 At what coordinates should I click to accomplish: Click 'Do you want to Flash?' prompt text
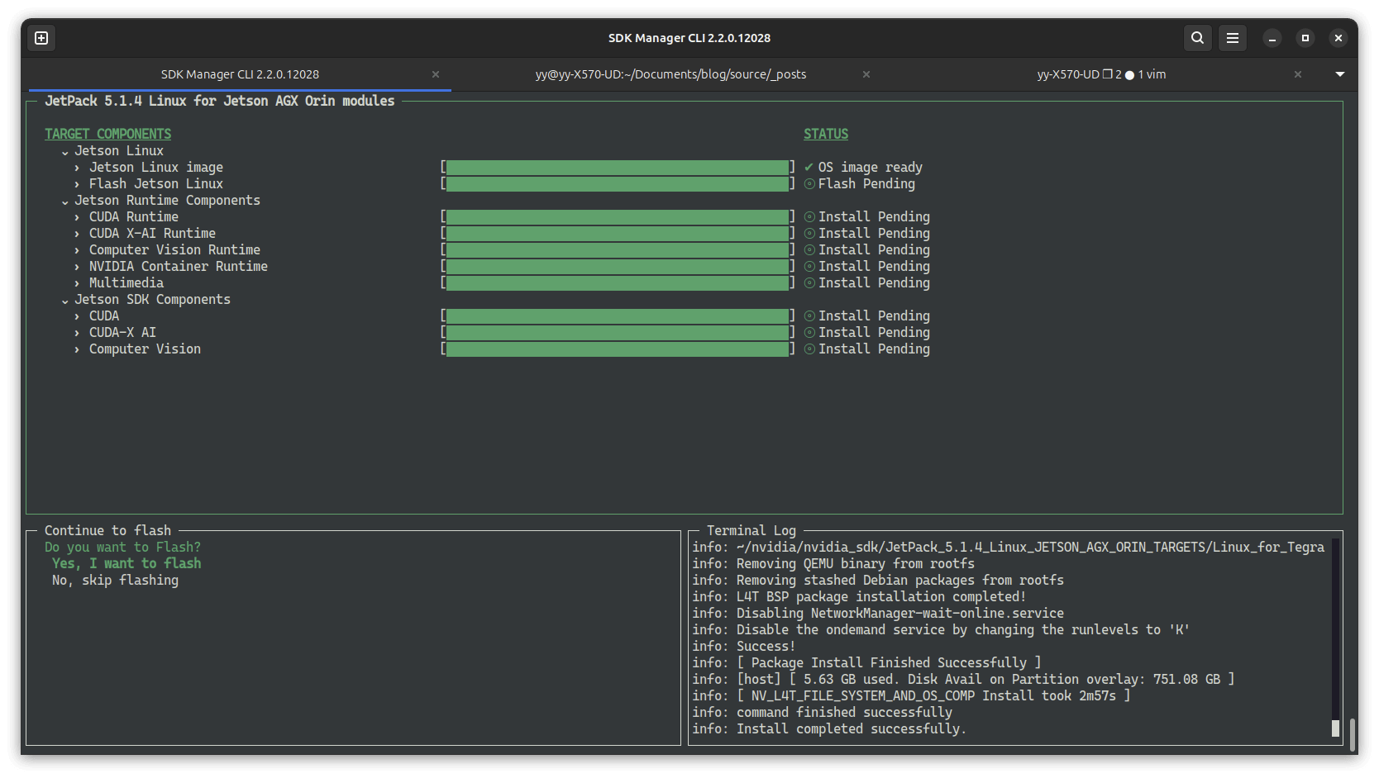122,547
